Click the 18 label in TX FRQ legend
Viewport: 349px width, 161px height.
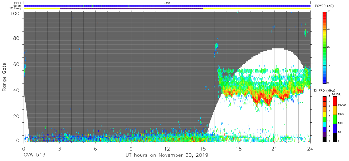tap(329, 96)
